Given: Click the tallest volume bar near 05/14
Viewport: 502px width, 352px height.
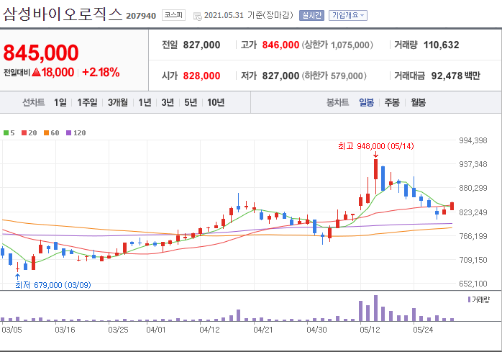Looking at the screenshot, I should [x=376, y=308].
